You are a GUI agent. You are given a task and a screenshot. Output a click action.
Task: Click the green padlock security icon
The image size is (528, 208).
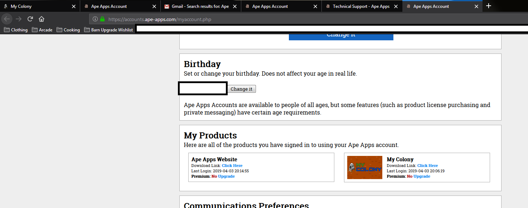point(102,19)
